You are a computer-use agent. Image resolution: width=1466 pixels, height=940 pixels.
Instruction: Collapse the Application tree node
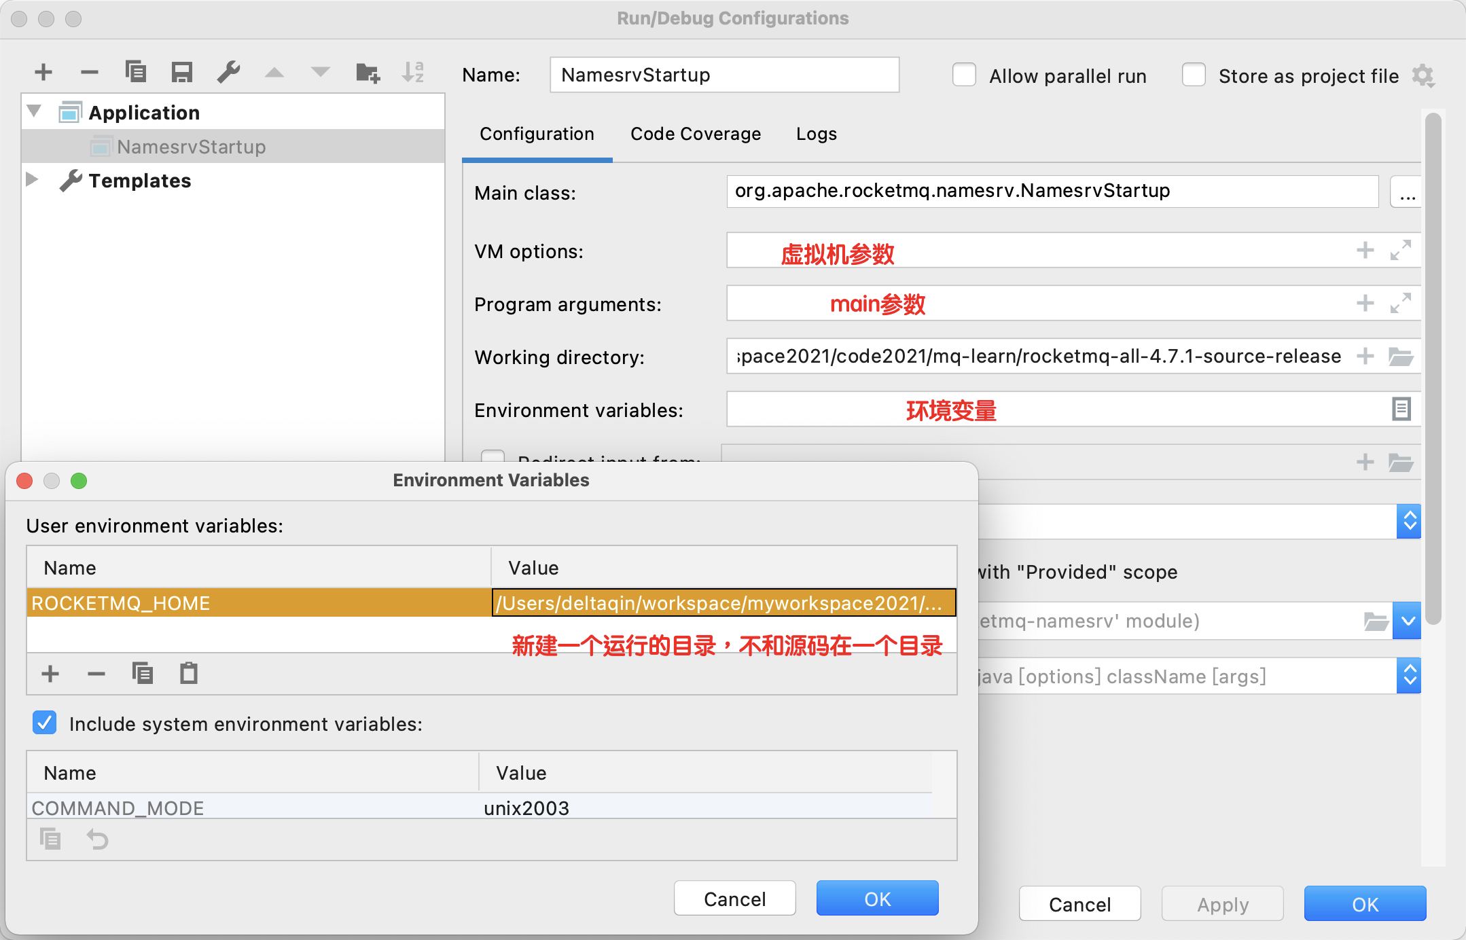click(x=34, y=111)
